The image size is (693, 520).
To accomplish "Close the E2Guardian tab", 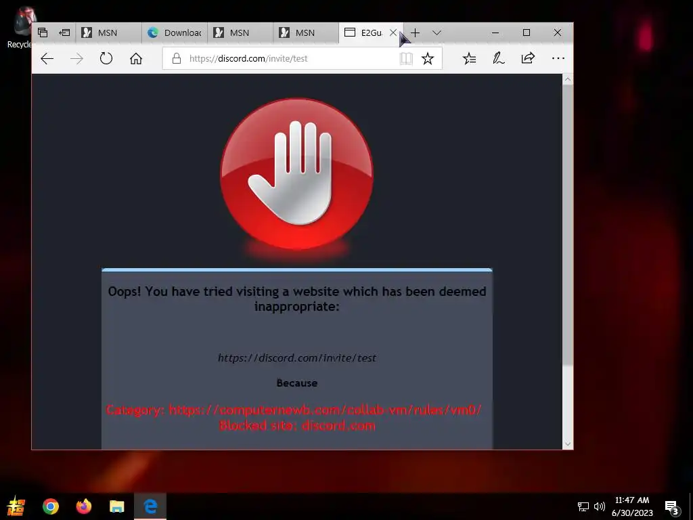I will click(x=393, y=32).
